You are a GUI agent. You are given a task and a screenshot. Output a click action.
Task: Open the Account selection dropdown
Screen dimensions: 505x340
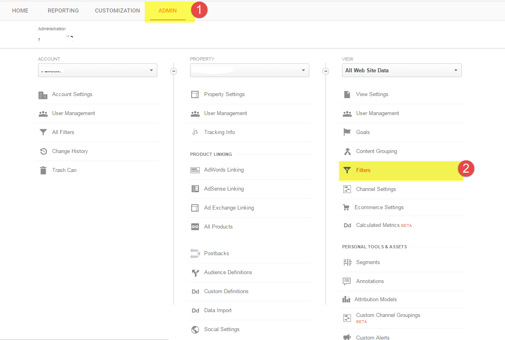pyautogui.click(x=97, y=70)
